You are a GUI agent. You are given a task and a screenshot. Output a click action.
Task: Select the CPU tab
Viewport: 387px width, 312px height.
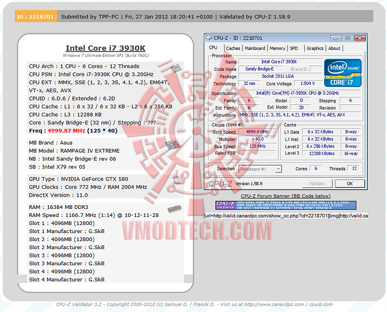(213, 48)
